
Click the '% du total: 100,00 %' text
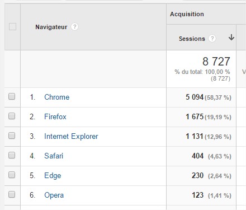(202, 72)
